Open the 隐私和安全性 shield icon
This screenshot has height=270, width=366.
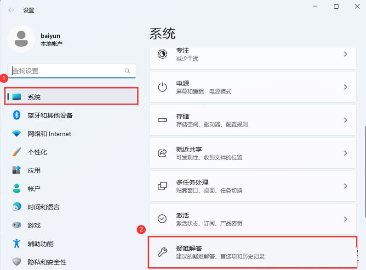(x=17, y=262)
